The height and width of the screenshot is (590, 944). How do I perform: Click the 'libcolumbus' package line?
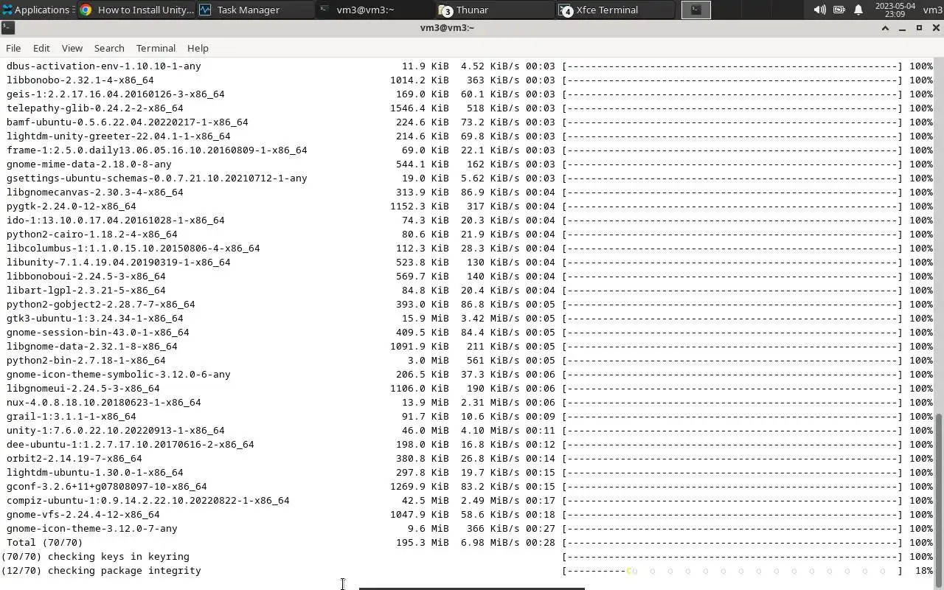133,249
